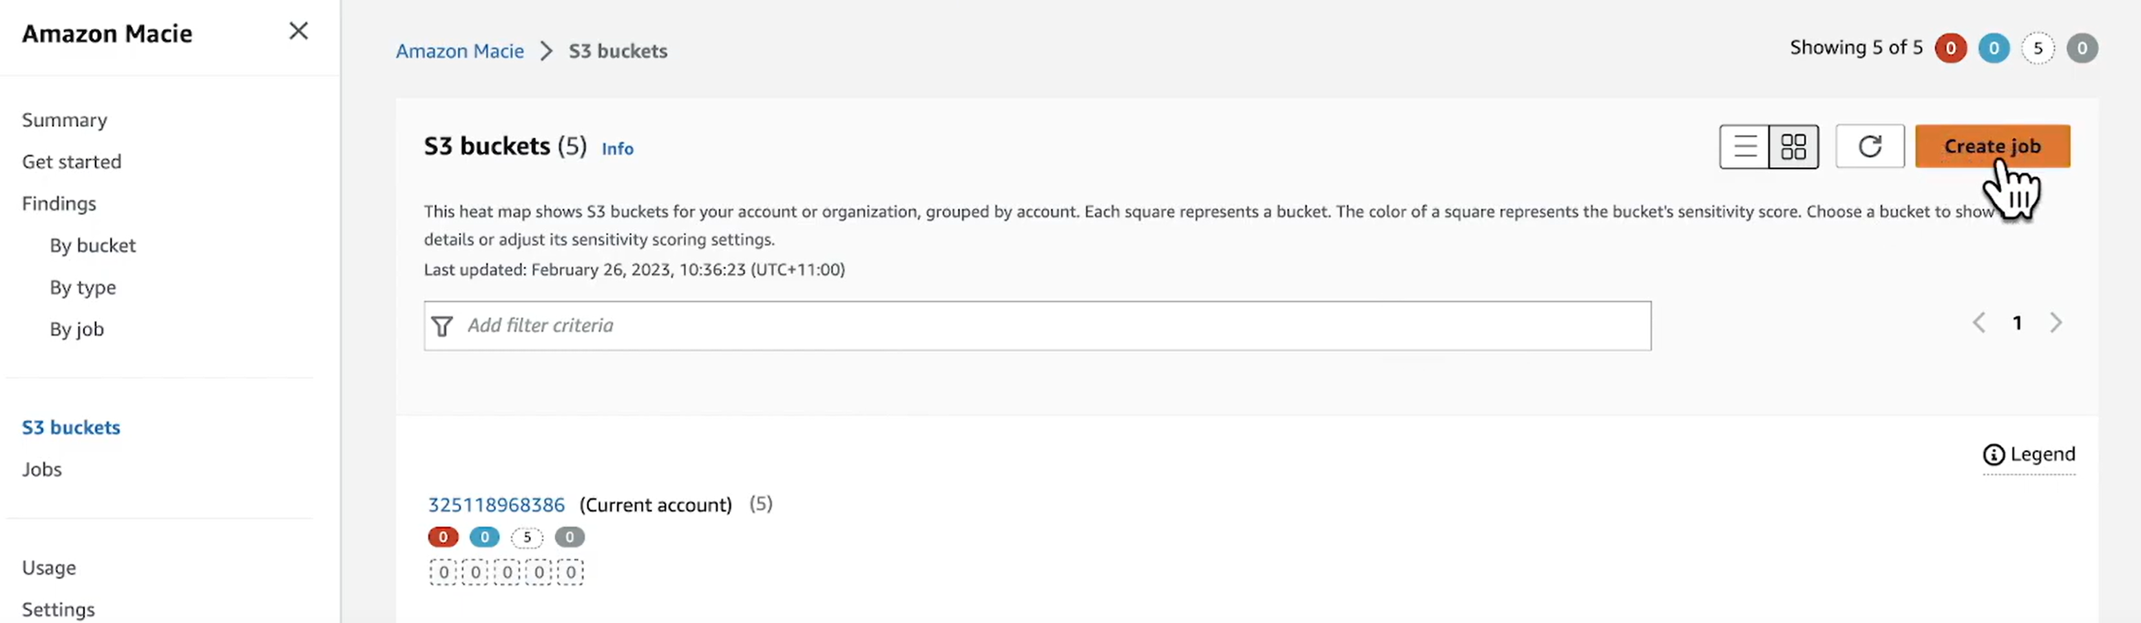Click the red sensitive count badge in the header
This screenshot has height=623, width=2141.
click(x=1950, y=48)
